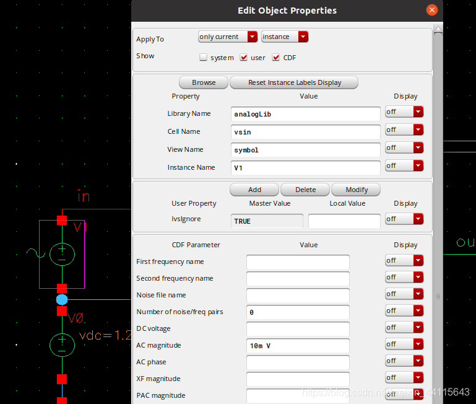Open Display dropdown for First frequency name
Viewport: 476px width, 404px height.
pyautogui.click(x=404, y=260)
